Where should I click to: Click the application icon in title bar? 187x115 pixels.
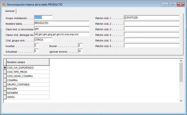coord(4,5)
